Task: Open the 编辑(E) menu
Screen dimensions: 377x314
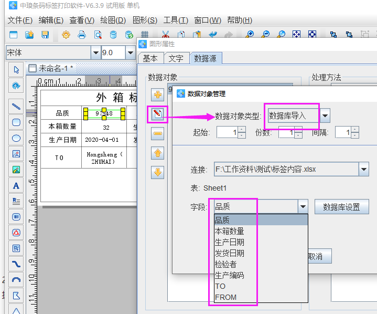Action: 51,20
